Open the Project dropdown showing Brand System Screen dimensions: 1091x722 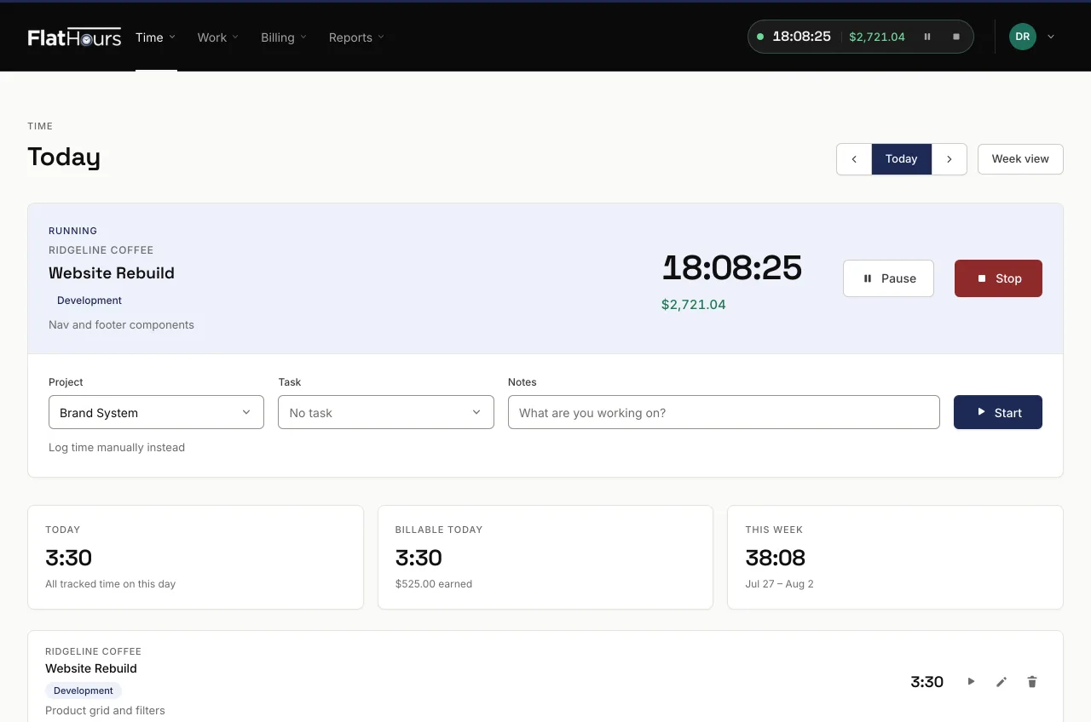pyautogui.click(x=156, y=412)
